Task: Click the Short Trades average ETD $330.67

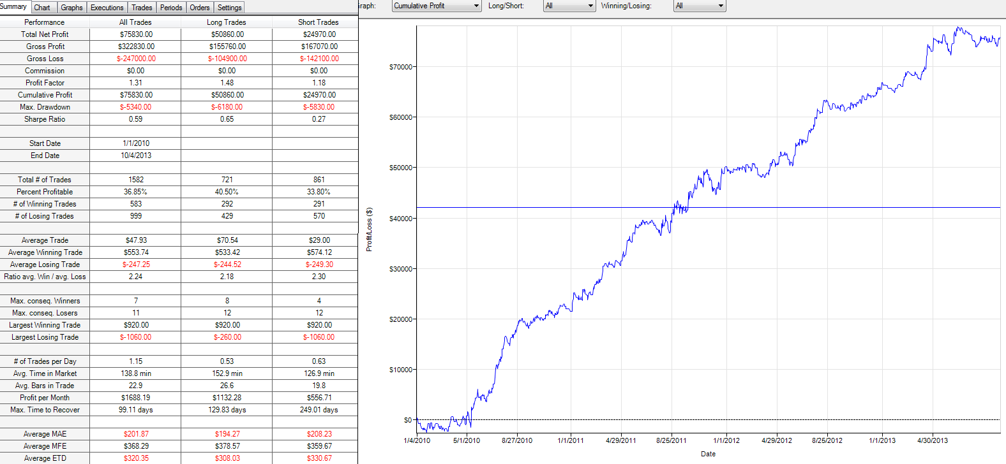Action: [319, 458]
